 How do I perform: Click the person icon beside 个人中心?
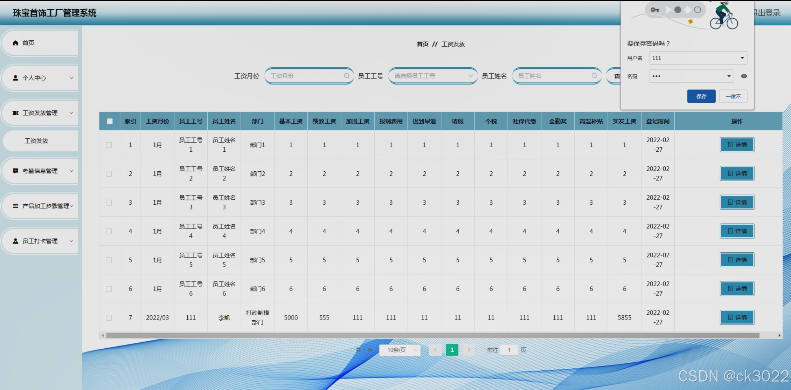point(15,78)
